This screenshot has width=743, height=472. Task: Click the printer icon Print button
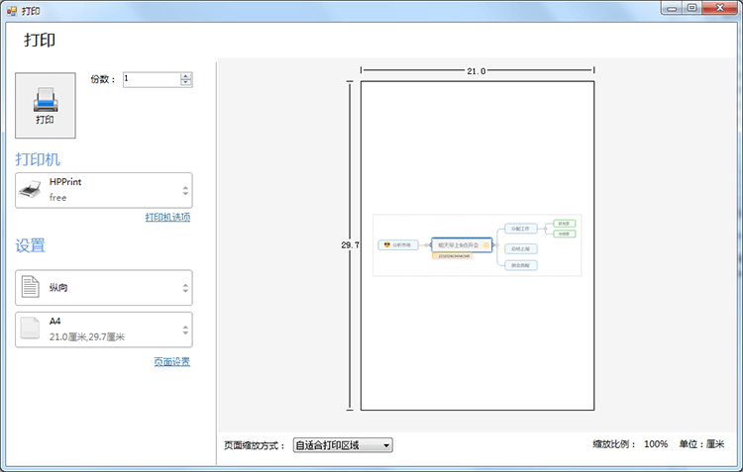pos(46,105)
